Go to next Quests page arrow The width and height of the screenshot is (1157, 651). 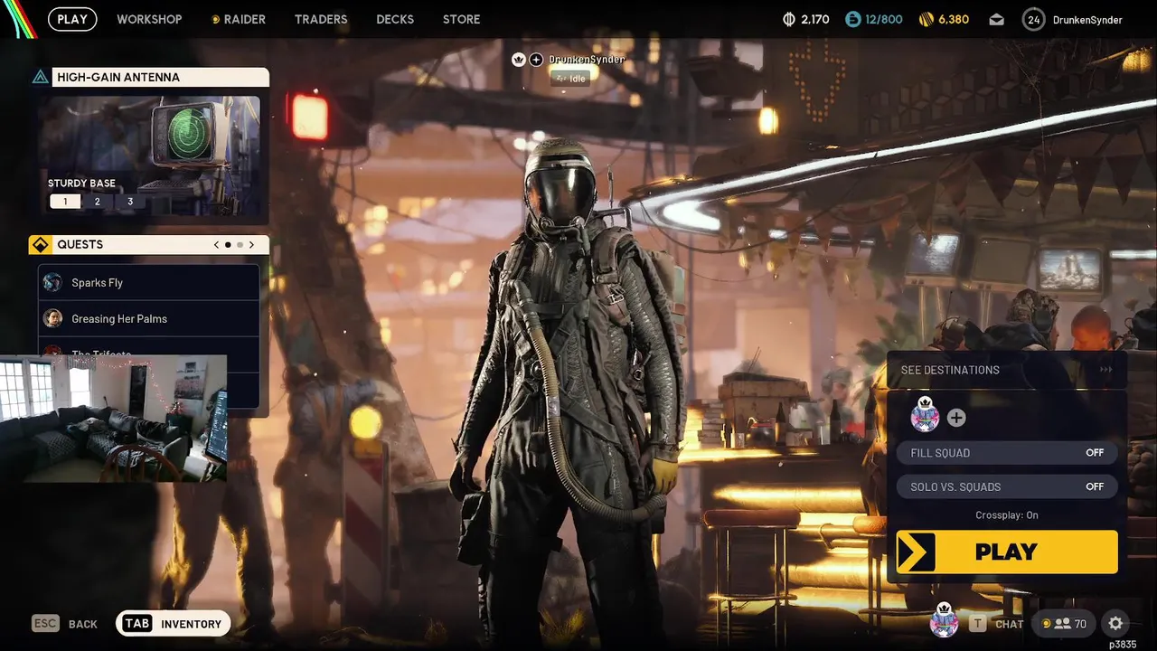pyautogui.click(x=251, y=245)
